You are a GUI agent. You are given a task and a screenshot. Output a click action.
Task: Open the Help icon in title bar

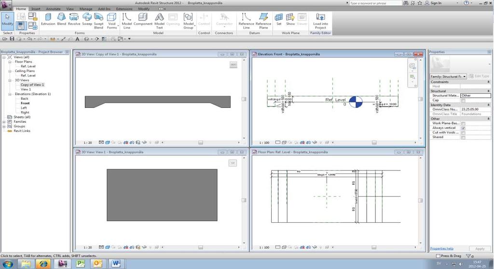(x=467, y=3)
